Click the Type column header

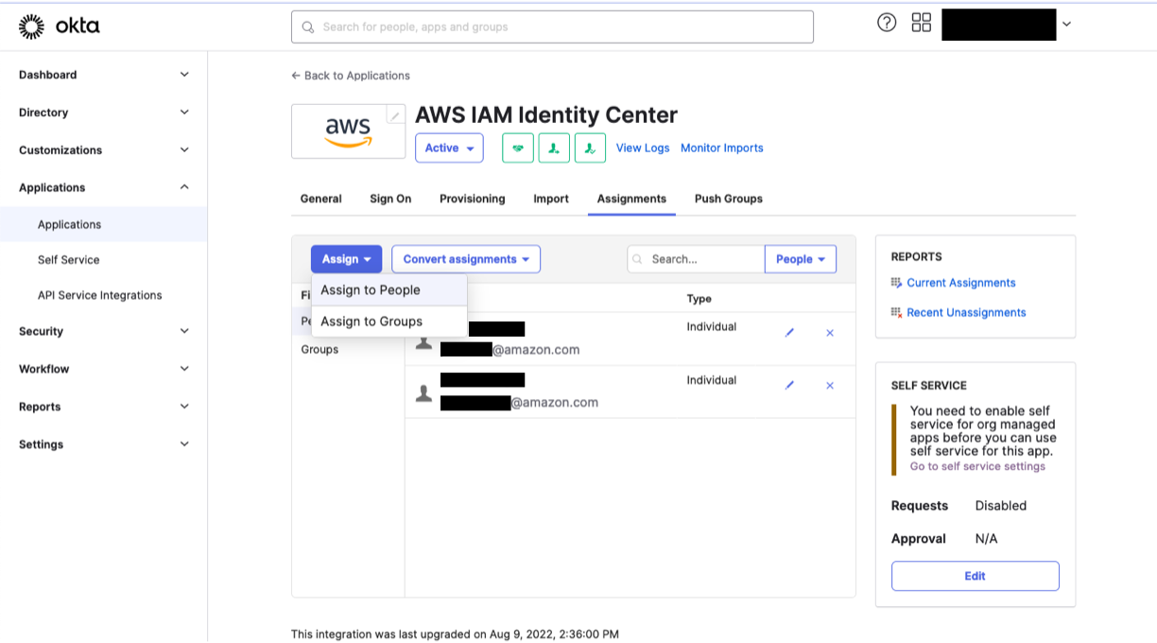click(699, 299)
